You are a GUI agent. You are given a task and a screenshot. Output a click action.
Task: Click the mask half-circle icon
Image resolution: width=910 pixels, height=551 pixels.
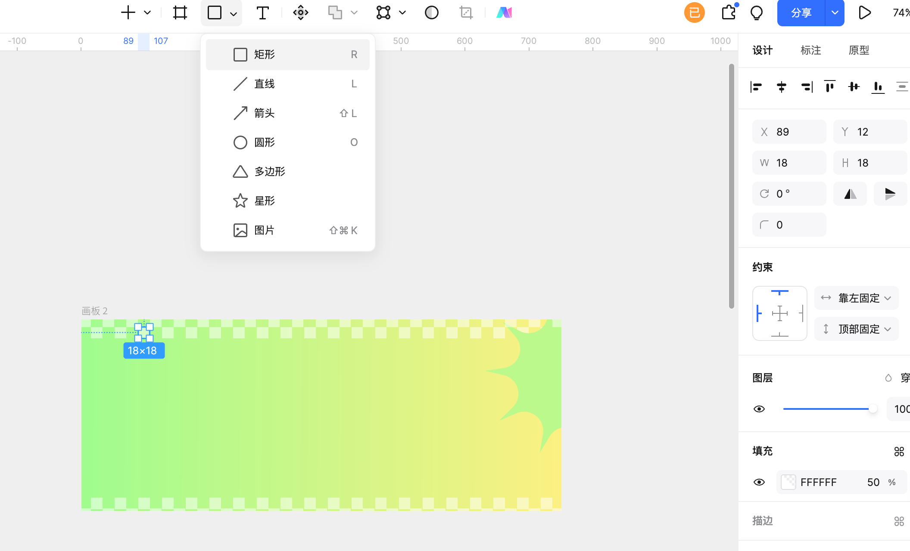[x=432, y=12]
